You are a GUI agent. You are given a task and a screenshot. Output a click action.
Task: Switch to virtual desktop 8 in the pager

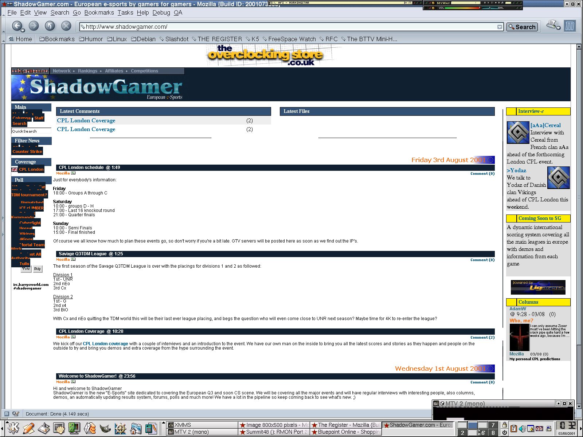(x=493, y=433)
